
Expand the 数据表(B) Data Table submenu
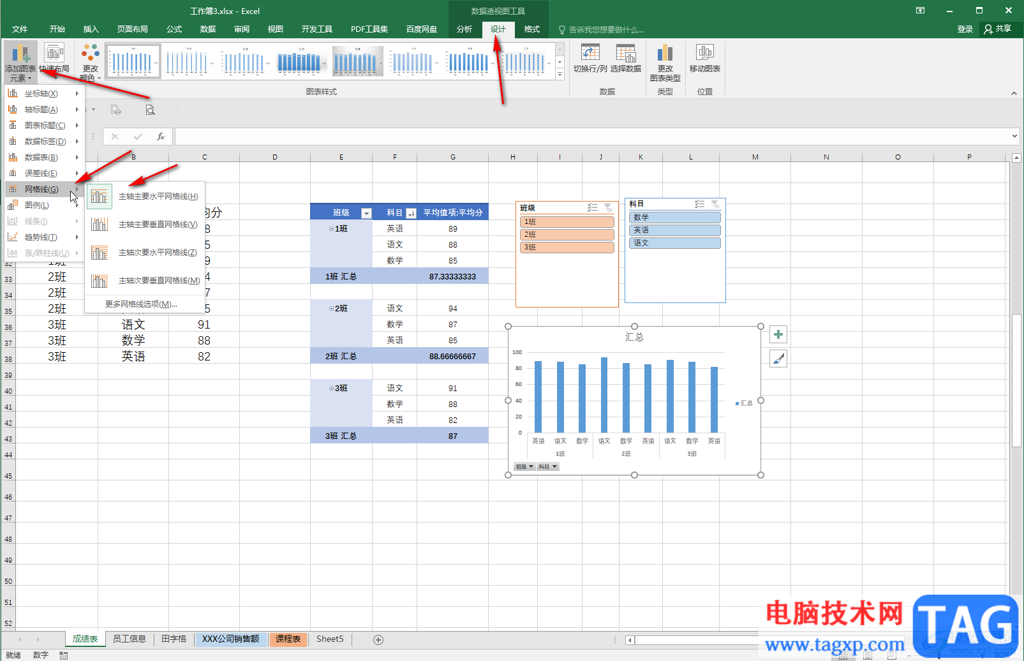pos(45,158)
